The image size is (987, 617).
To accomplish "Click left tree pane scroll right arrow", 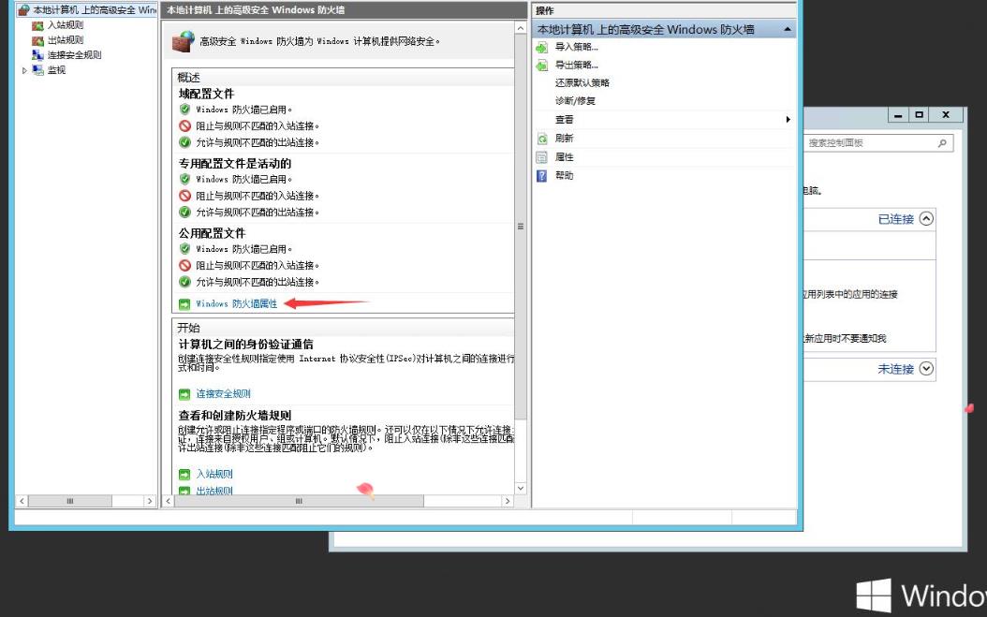I will click(x=149, y=501).
